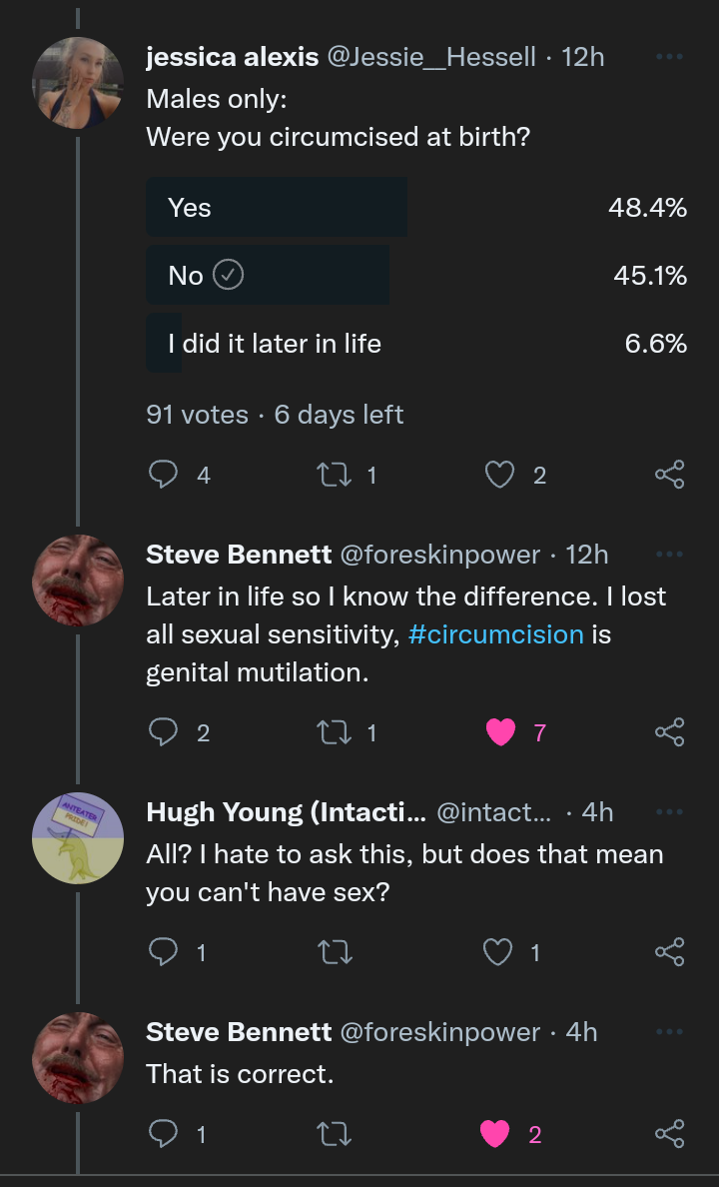The height and width of the screenshot is (1187, 719).
Task: Open Steve Bennett's profile picture
Action: [77, 580]
